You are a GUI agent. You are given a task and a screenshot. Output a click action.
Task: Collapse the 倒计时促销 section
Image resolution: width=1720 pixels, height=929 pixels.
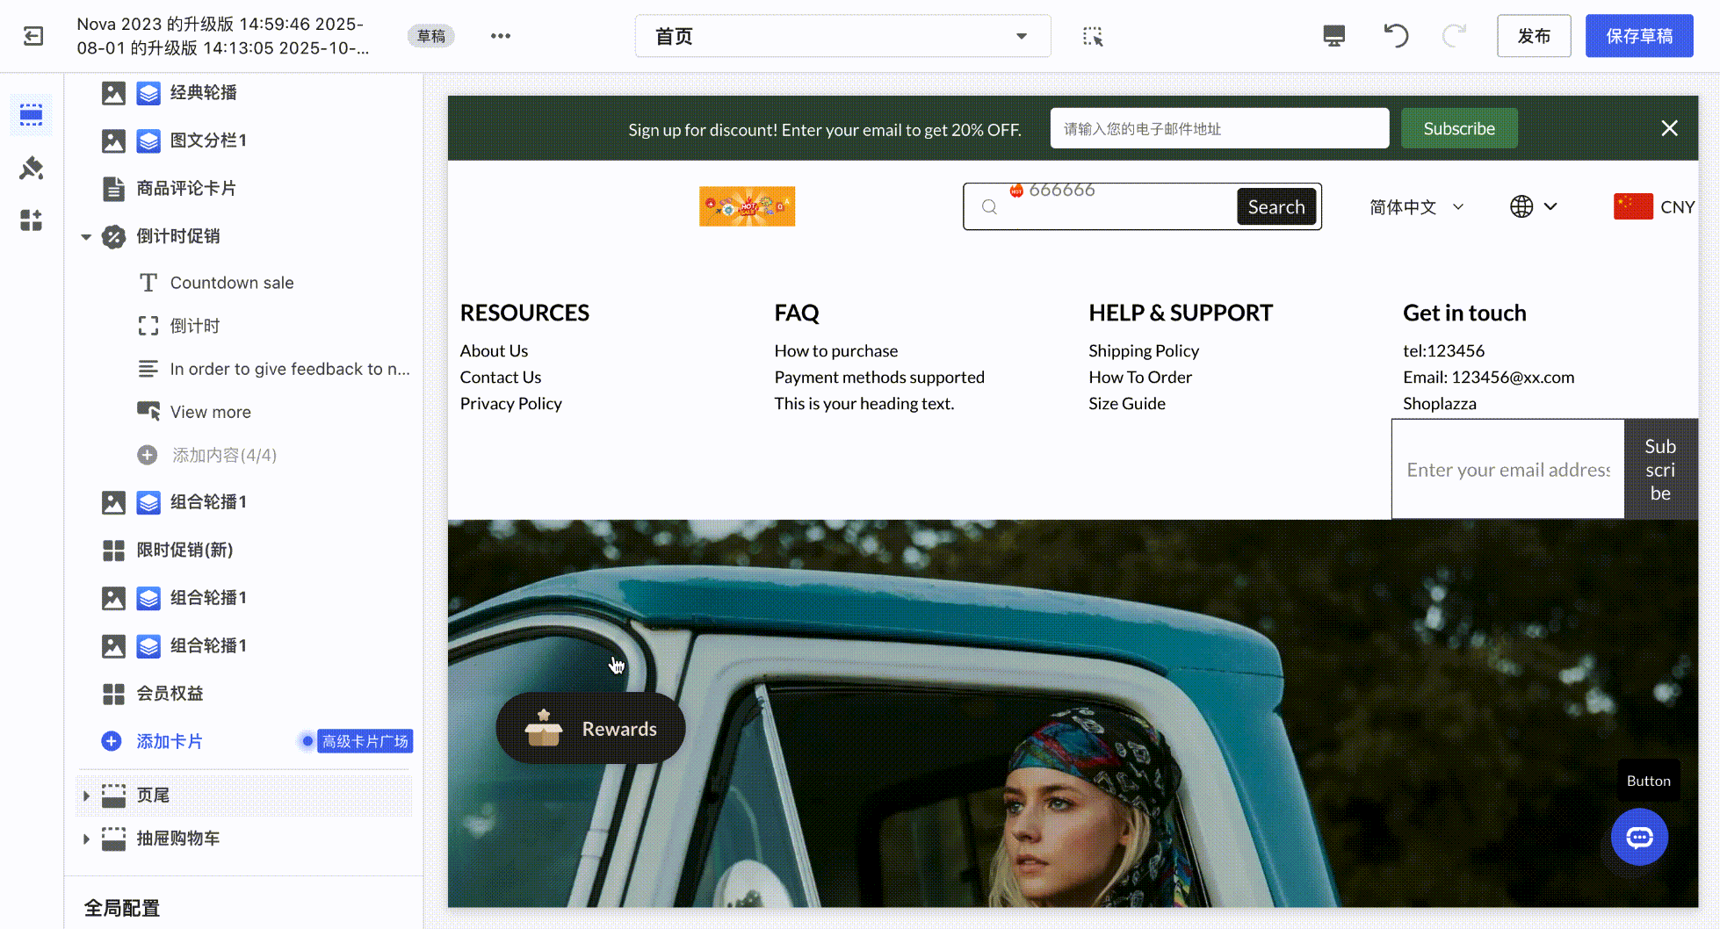coord(86,237)
